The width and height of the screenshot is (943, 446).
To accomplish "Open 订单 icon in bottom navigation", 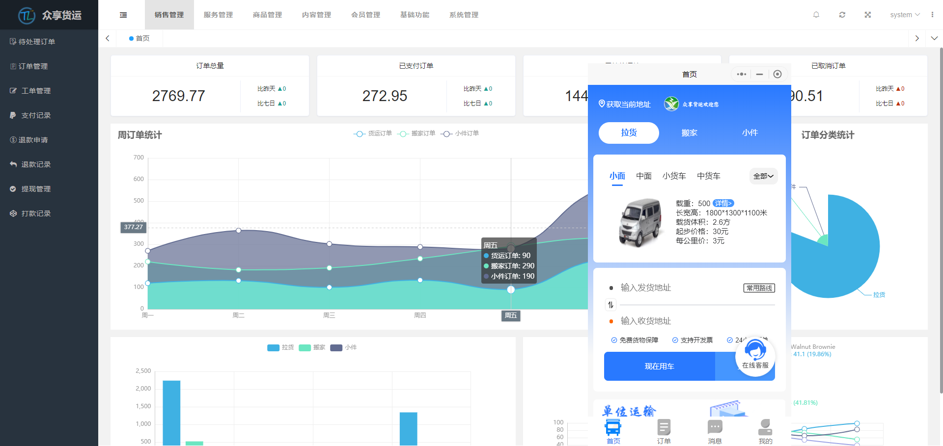I will click(x=664, y=431).
